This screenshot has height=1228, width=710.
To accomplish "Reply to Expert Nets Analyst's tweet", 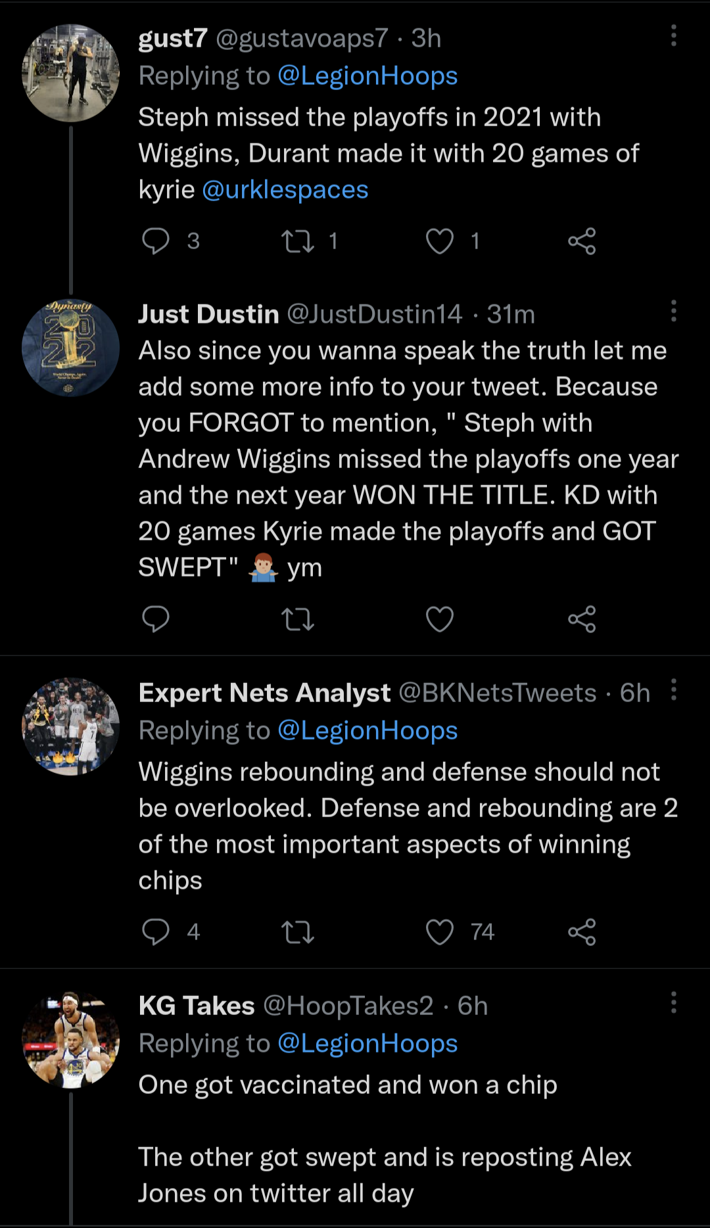I will (156, 932).
